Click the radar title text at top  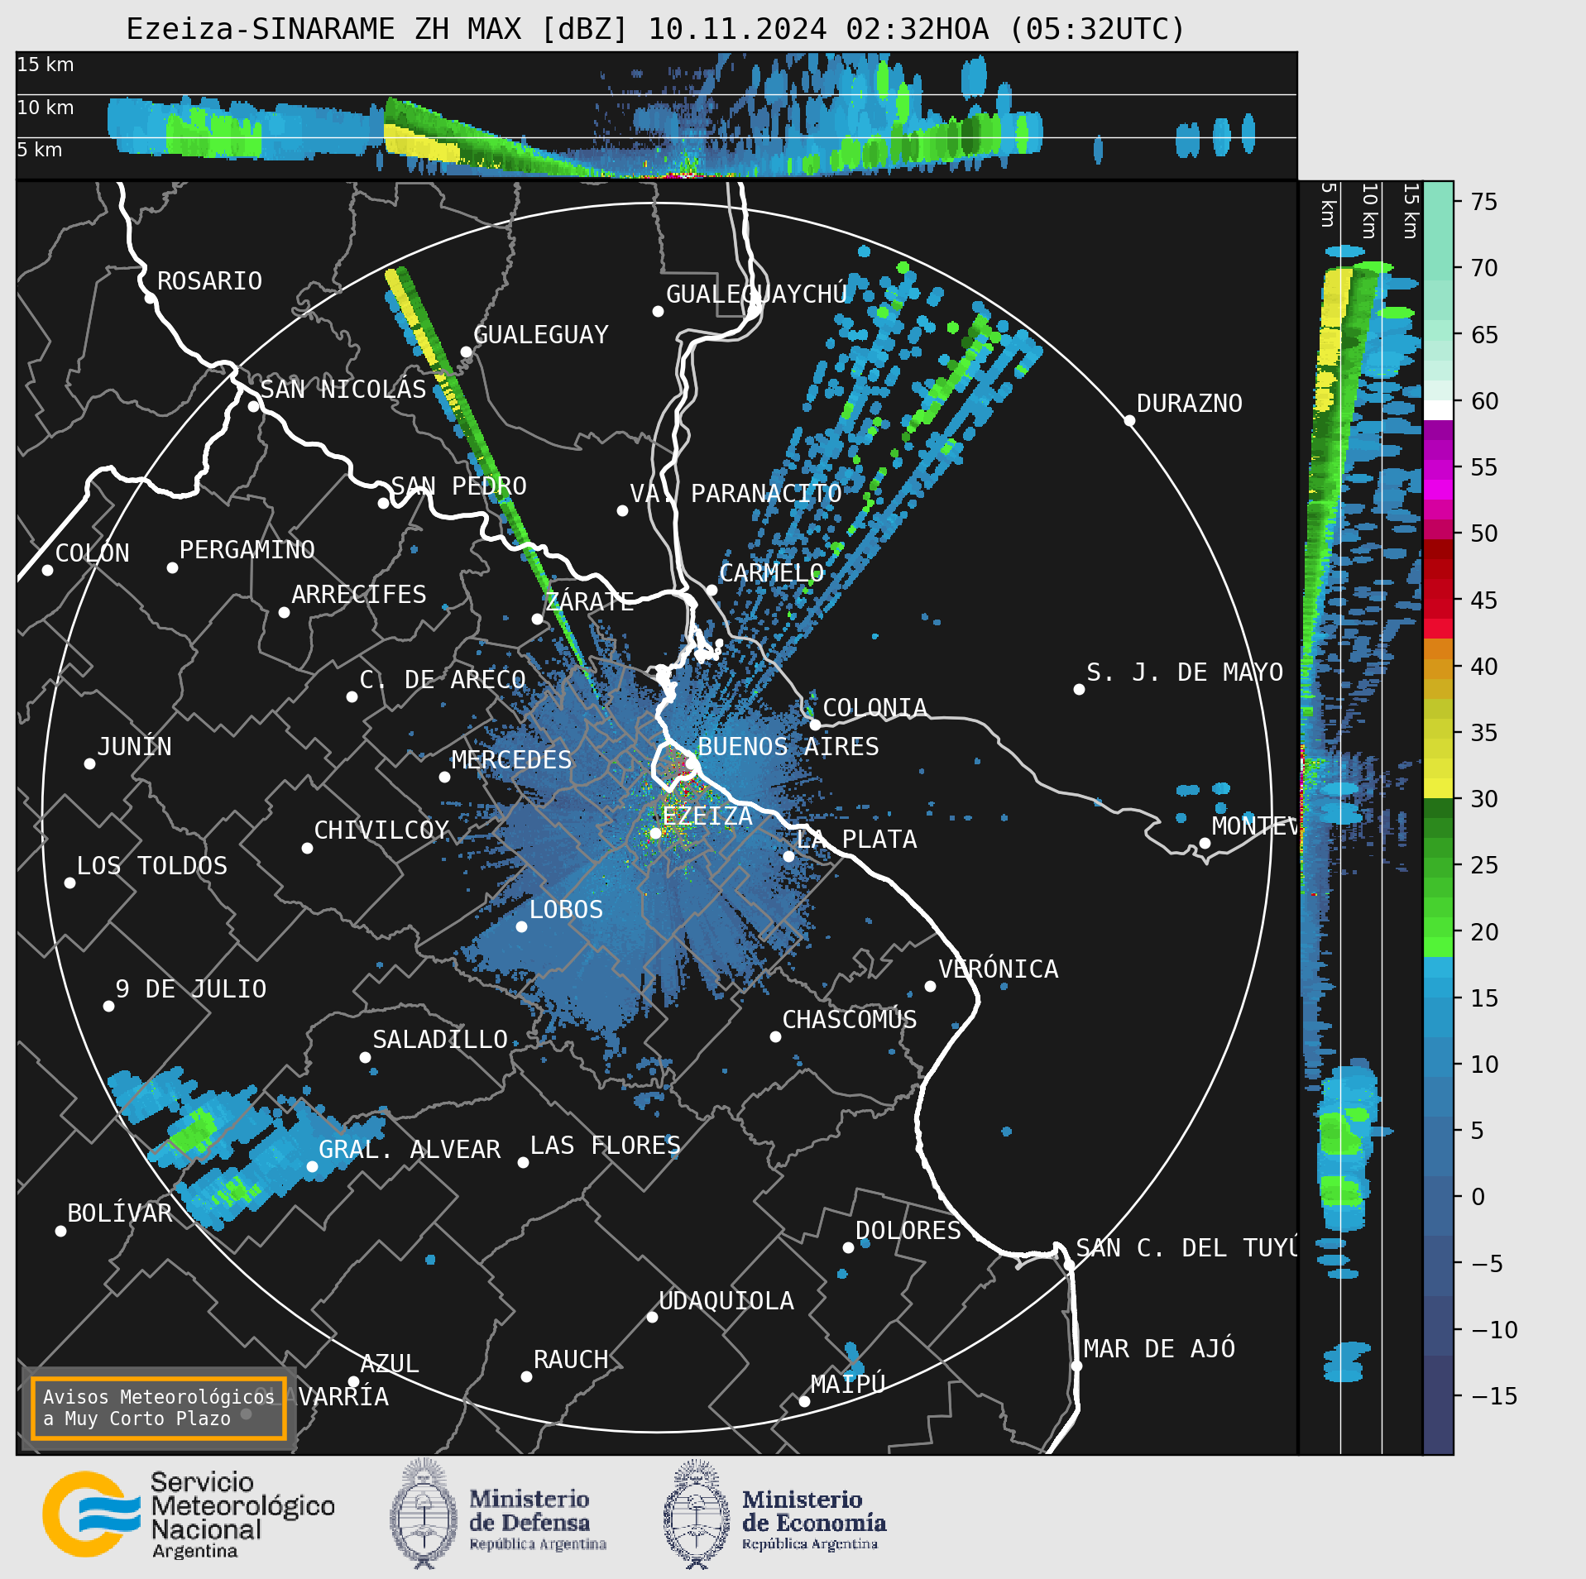coord(655,29)
